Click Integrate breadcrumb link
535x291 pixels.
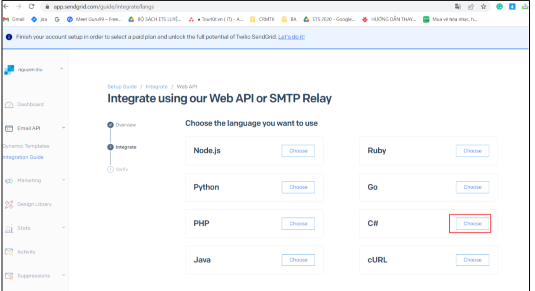coord(157,87)
